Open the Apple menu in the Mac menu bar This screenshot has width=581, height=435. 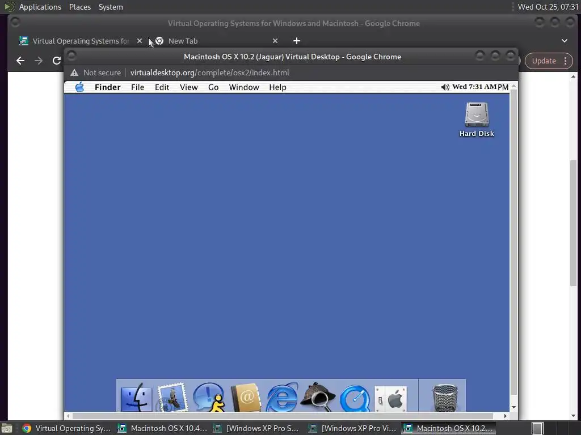coord(79,87)
